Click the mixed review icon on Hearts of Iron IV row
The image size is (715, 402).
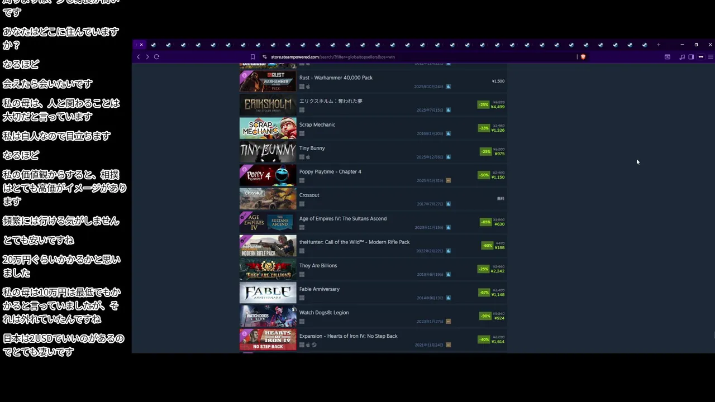pos(448,344)
